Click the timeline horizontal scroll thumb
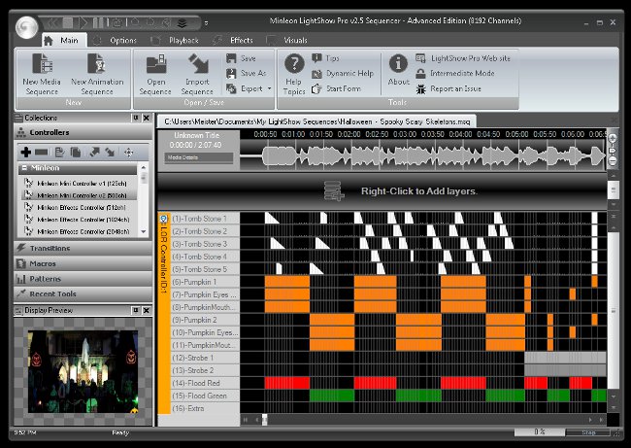 pos(264,420)
